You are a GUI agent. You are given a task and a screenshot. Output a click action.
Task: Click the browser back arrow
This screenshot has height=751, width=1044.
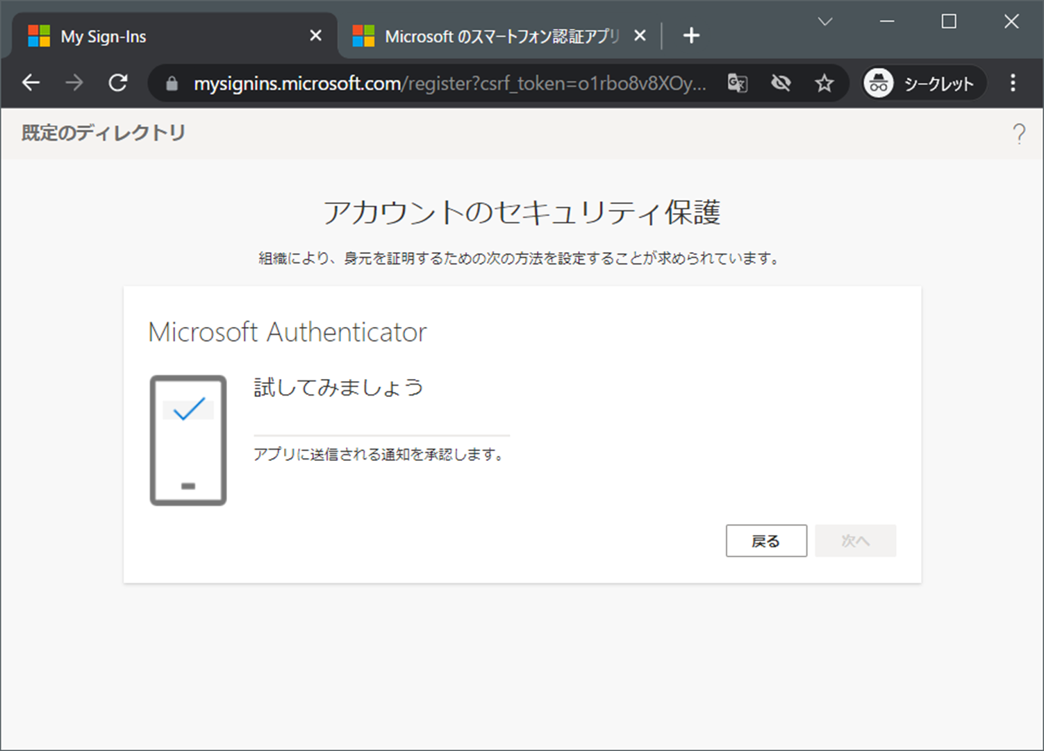(31, 83)
